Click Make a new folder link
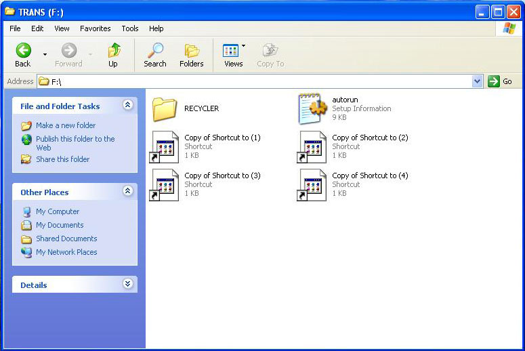 tap(66, 125)
